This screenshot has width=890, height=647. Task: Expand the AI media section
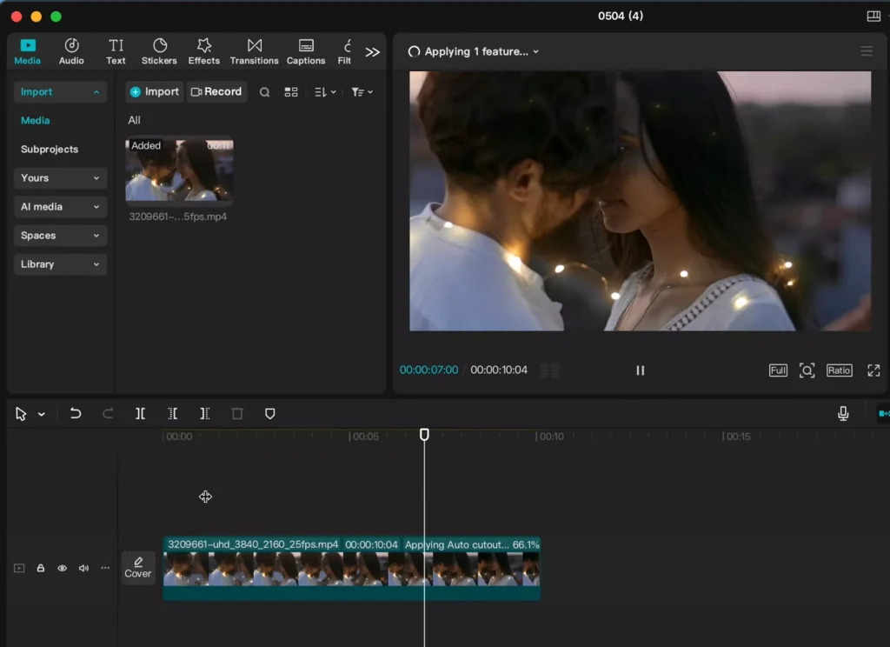pyautogui.click(x=60, y=207)
